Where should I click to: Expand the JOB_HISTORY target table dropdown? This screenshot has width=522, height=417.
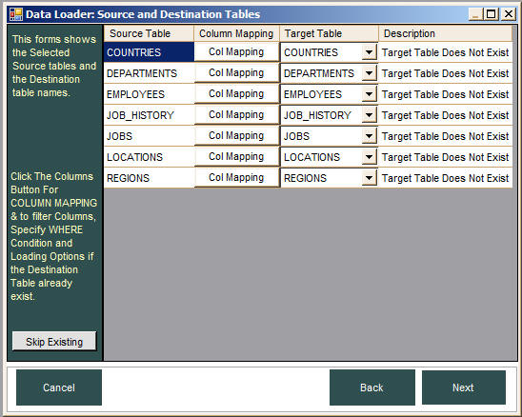click(369, 115)
